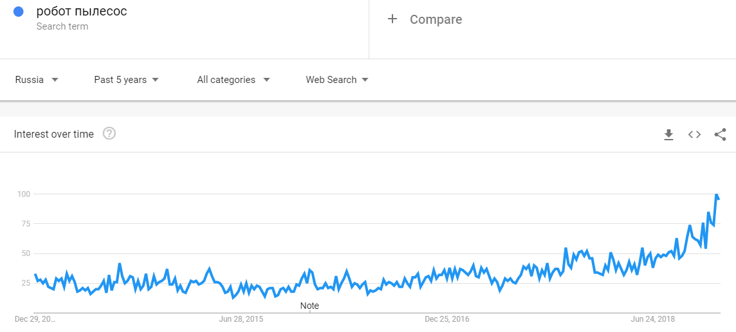Add a Compare term

436,19
